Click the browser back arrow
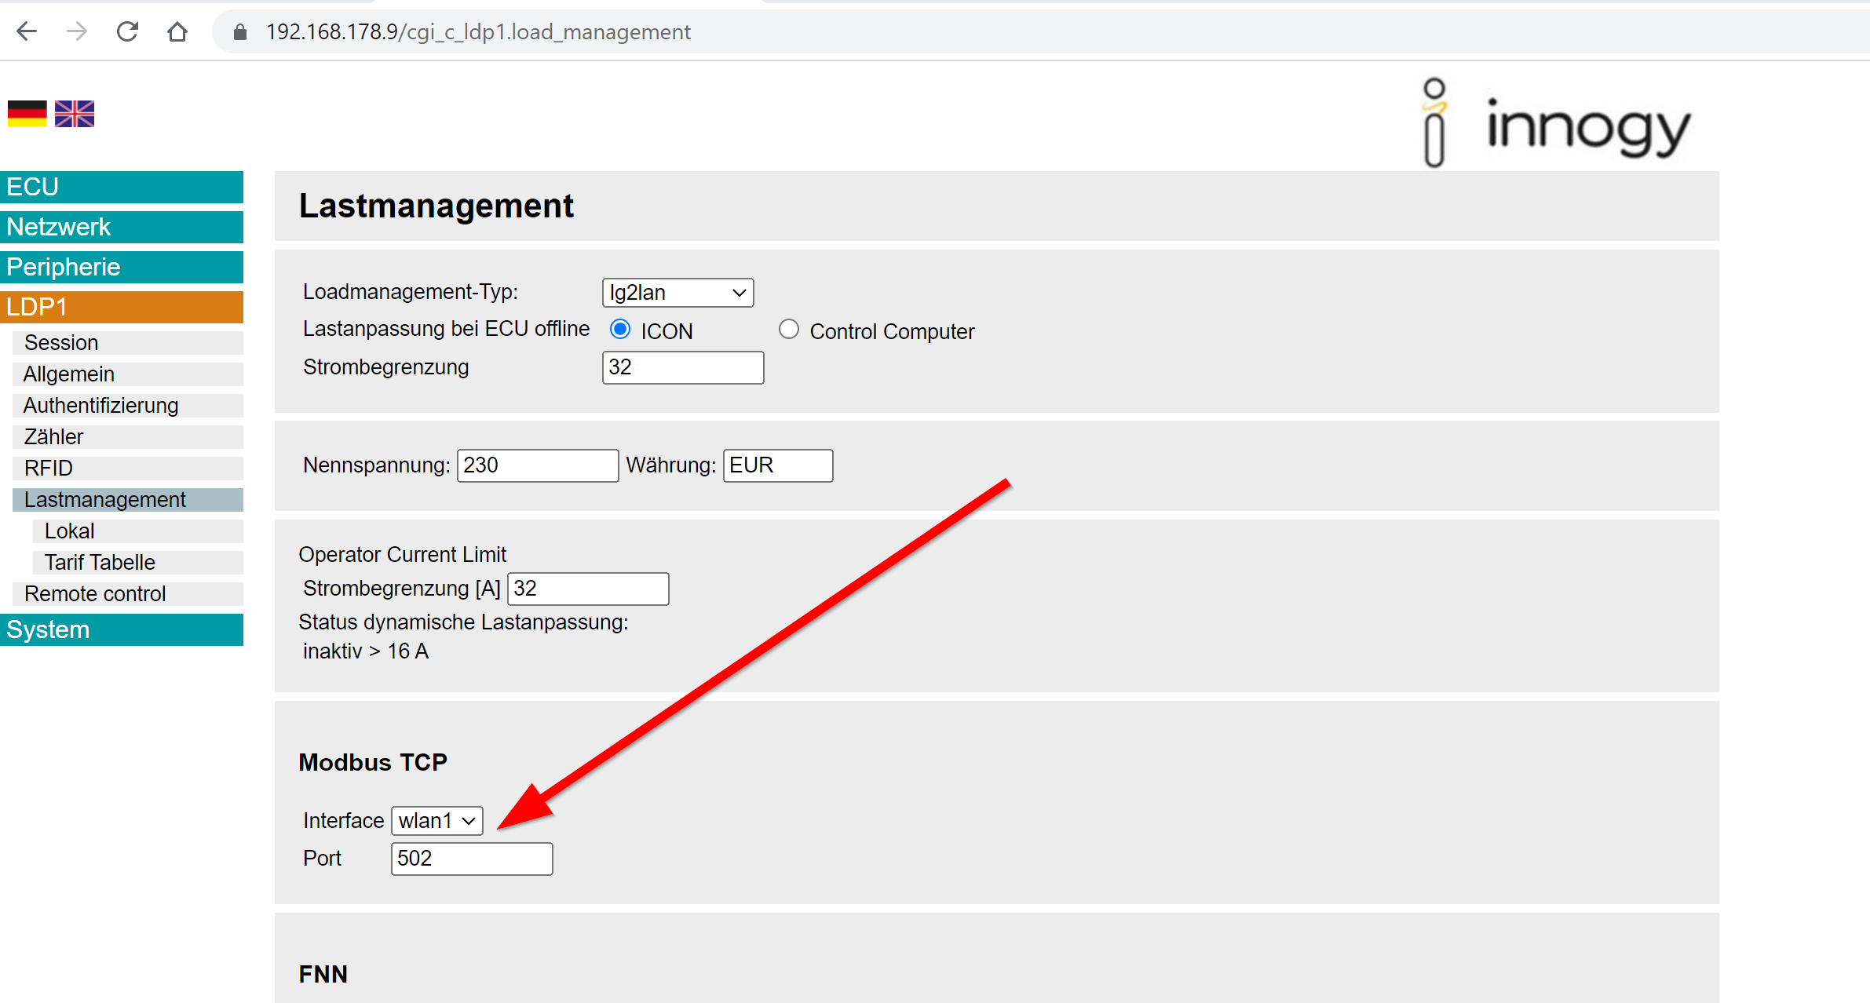 click(x=27, y=31)
